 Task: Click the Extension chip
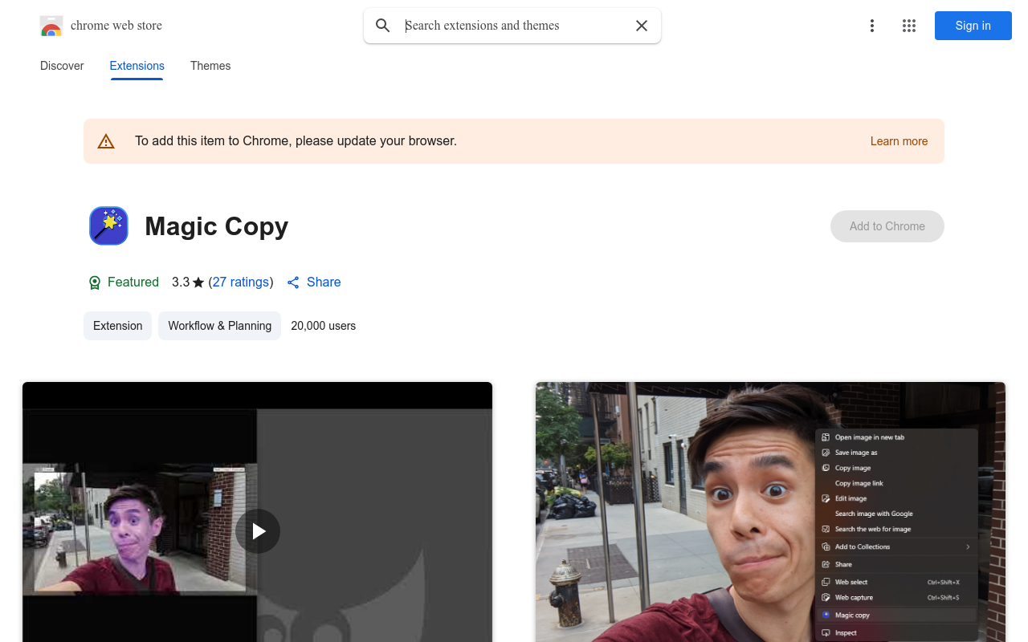coord(117,326)
